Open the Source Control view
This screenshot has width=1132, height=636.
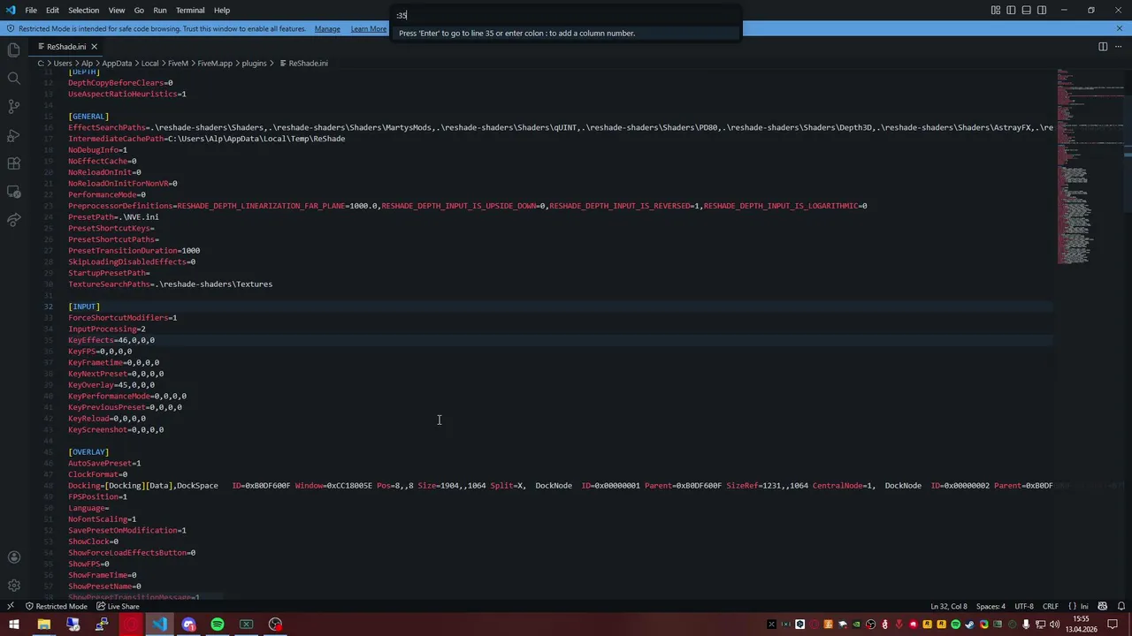13,107
